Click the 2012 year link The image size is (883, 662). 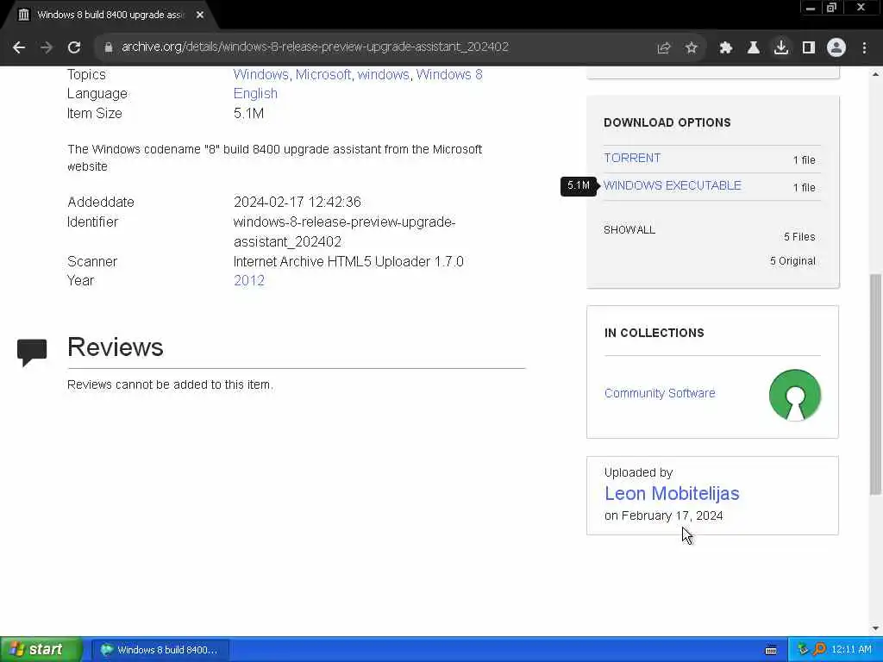[249, 280]
